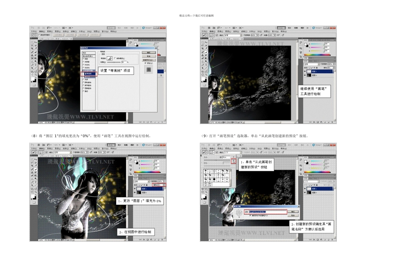Enable the 消除锯齿 checkbox beside contour

point(115,58)
